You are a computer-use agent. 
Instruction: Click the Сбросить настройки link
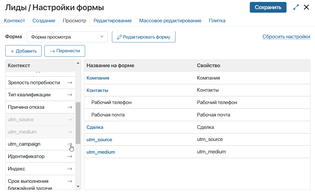[x=286, y=37]
